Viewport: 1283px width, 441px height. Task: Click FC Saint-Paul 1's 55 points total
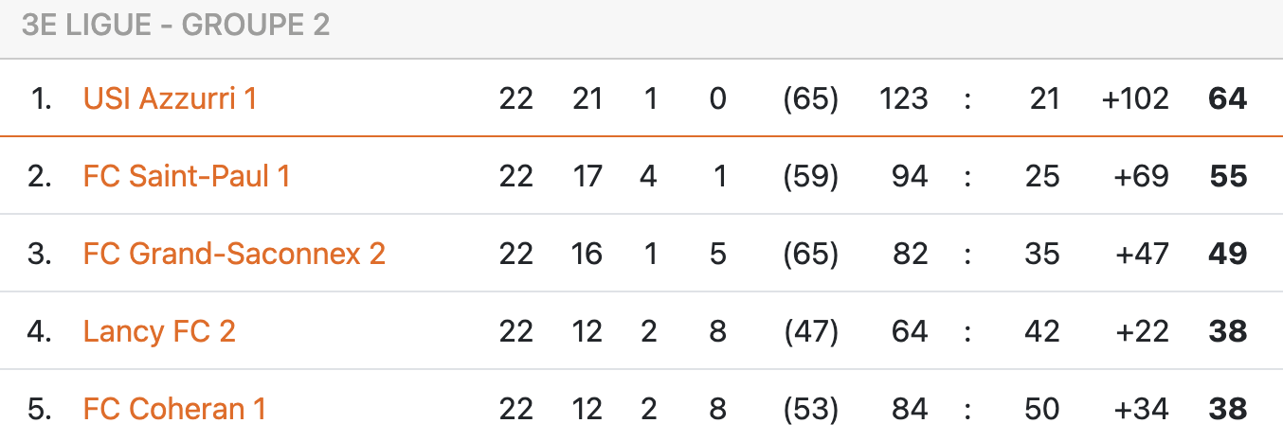[1228, 176]
